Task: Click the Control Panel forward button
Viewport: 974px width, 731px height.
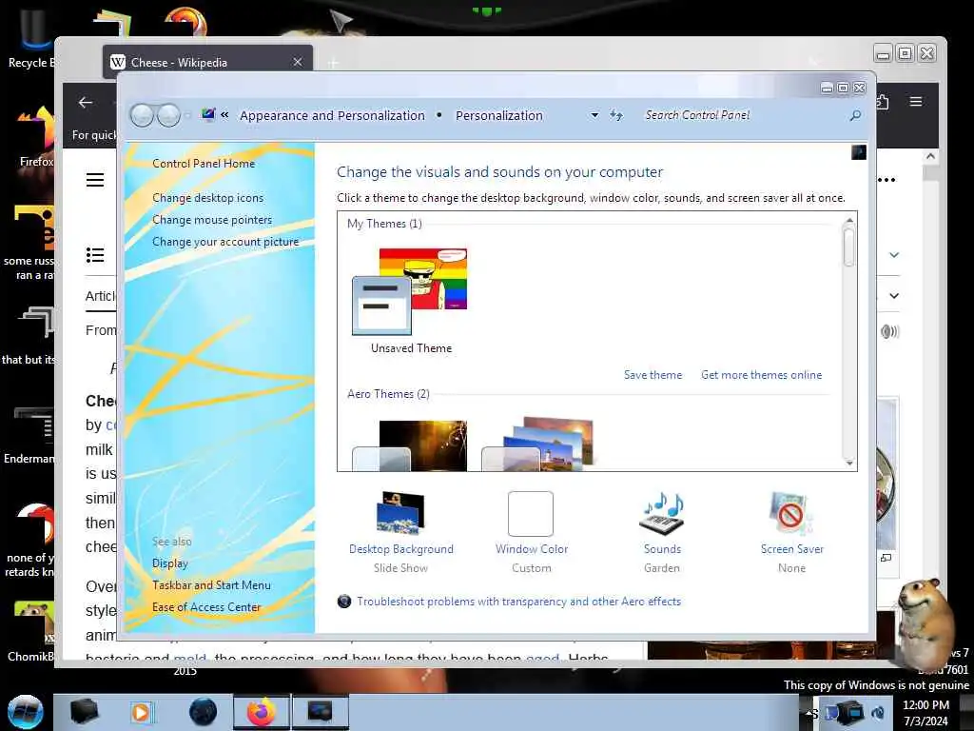Action: [168, 115]
